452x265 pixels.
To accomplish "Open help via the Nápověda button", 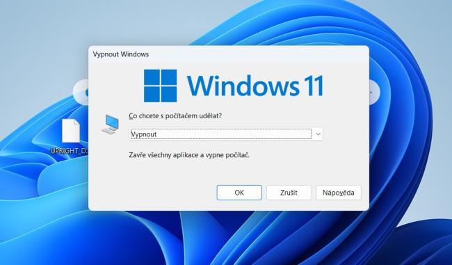I will click(x=339, y=193).
